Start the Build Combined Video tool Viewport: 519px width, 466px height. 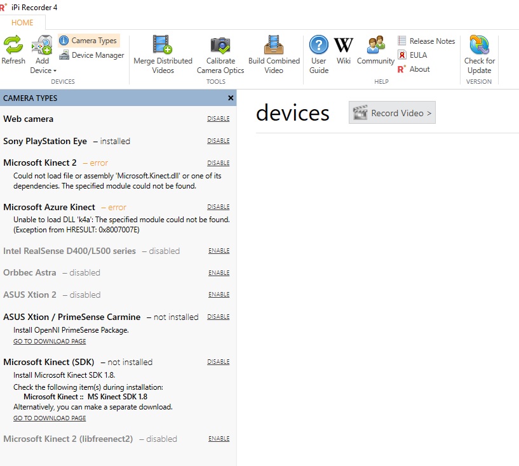coord(274,55)
